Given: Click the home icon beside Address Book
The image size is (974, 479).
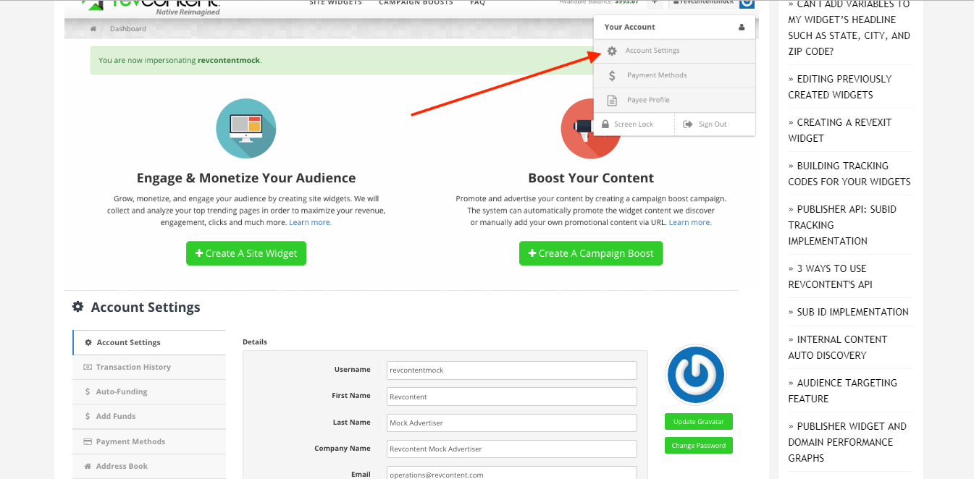Looking at the screenshot, I should pyautogui.click(x=88, y=466).
